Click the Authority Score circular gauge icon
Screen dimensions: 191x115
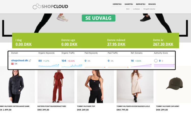point(156,61)
